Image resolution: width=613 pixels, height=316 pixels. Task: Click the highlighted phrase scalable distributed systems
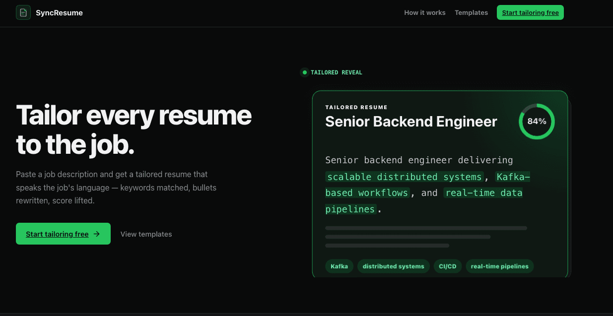pos(405,177)
